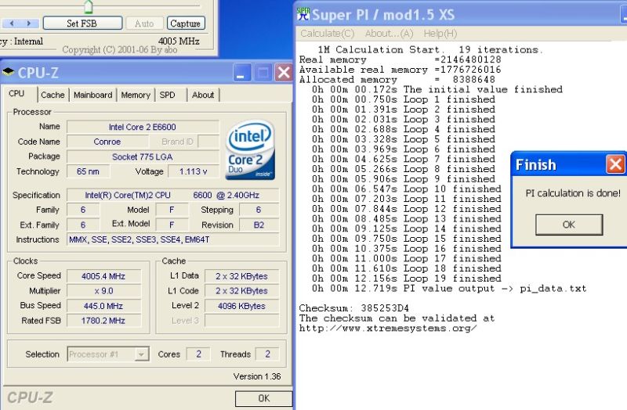The height and width of the screenshot is (410, 627).
Task: Switch to the CPU tab
Action: click(16, 93)
